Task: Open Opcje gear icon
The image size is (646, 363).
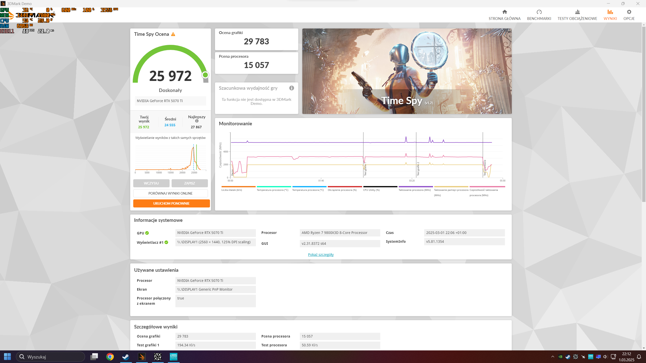Action: point(629,12)
